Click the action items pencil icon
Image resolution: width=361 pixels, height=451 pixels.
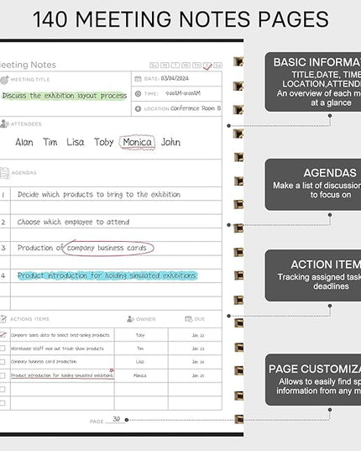[3, 319]
